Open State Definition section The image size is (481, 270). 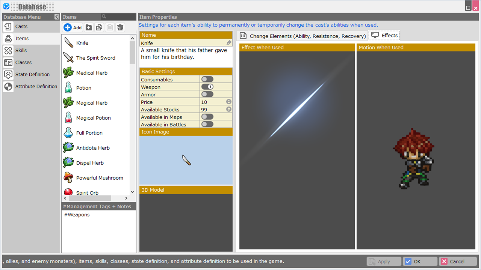pyautogui.click(x=32, y=75)
